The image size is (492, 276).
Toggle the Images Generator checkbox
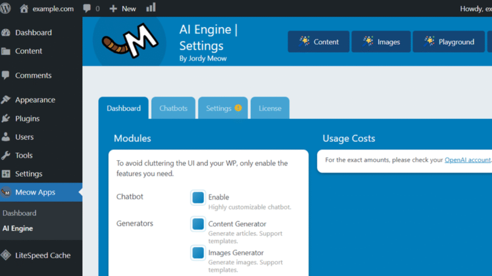tap(198, 253)
